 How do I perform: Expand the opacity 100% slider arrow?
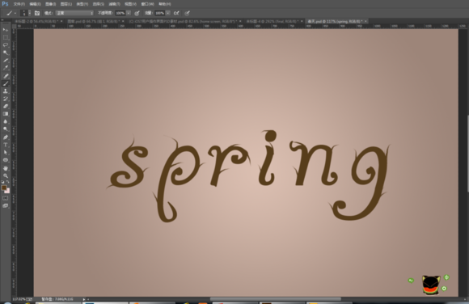click(x=129, y=13)
